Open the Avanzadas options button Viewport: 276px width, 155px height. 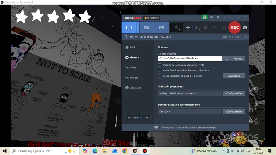[234, 76]
